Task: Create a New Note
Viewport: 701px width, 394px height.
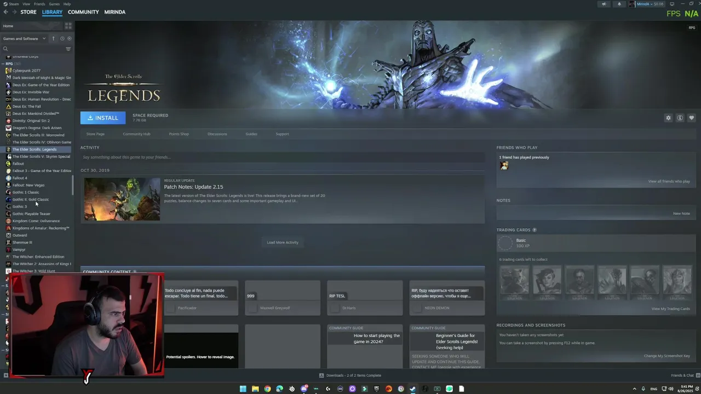Action: tap(681, 213)
